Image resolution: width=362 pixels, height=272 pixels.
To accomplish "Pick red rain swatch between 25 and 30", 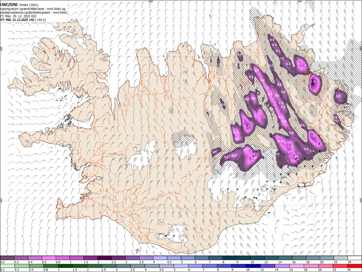I will [x=340, y=266].
